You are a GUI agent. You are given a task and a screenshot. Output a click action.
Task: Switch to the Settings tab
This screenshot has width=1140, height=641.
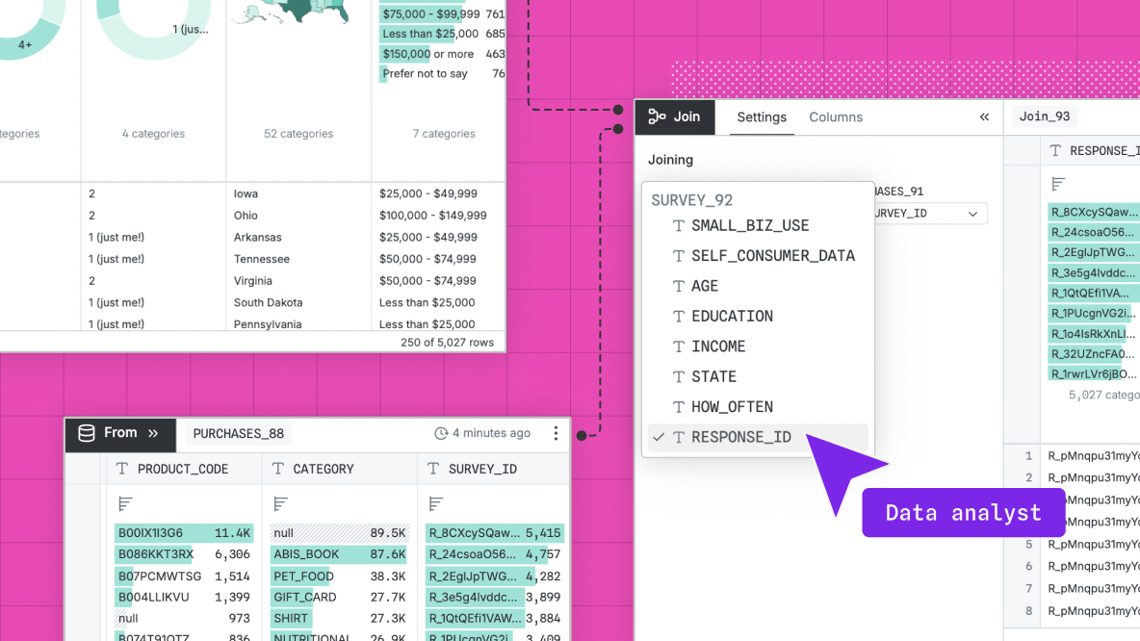click(x=761, y=116)
